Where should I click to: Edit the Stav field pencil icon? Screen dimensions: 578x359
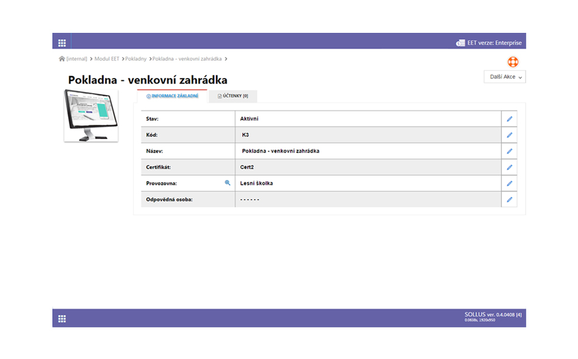coord(509,119)
